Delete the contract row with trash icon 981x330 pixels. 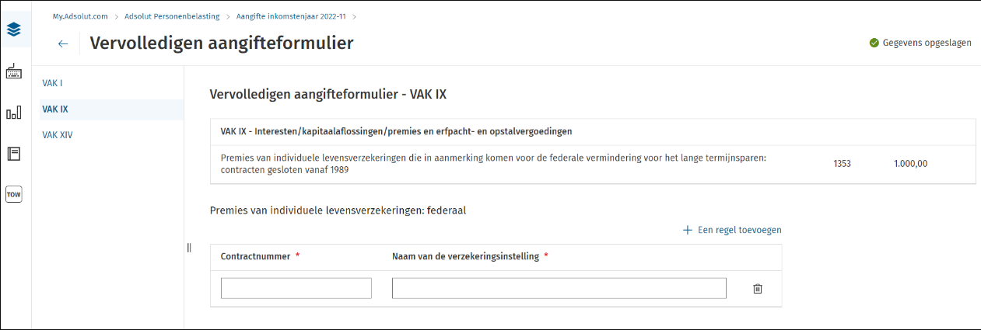(x=758, y=289)
